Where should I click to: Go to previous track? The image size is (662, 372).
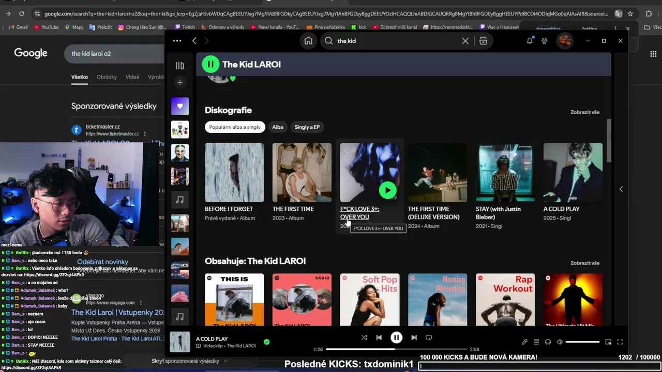[379, 337]
